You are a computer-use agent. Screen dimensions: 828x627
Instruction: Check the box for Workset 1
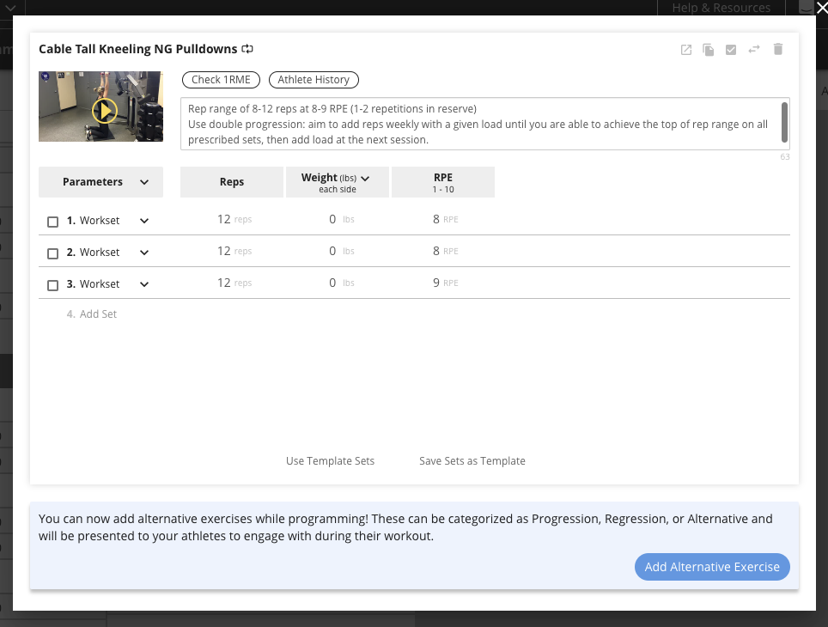pos(52,222)
